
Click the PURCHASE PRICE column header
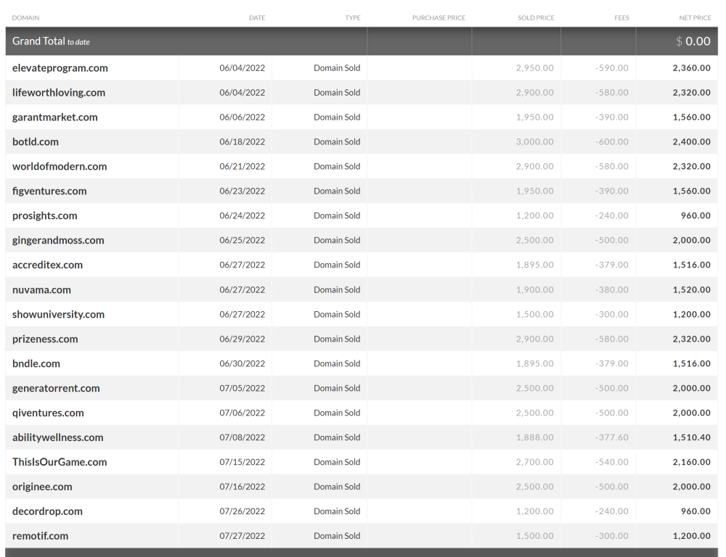[x=439, y=17]
